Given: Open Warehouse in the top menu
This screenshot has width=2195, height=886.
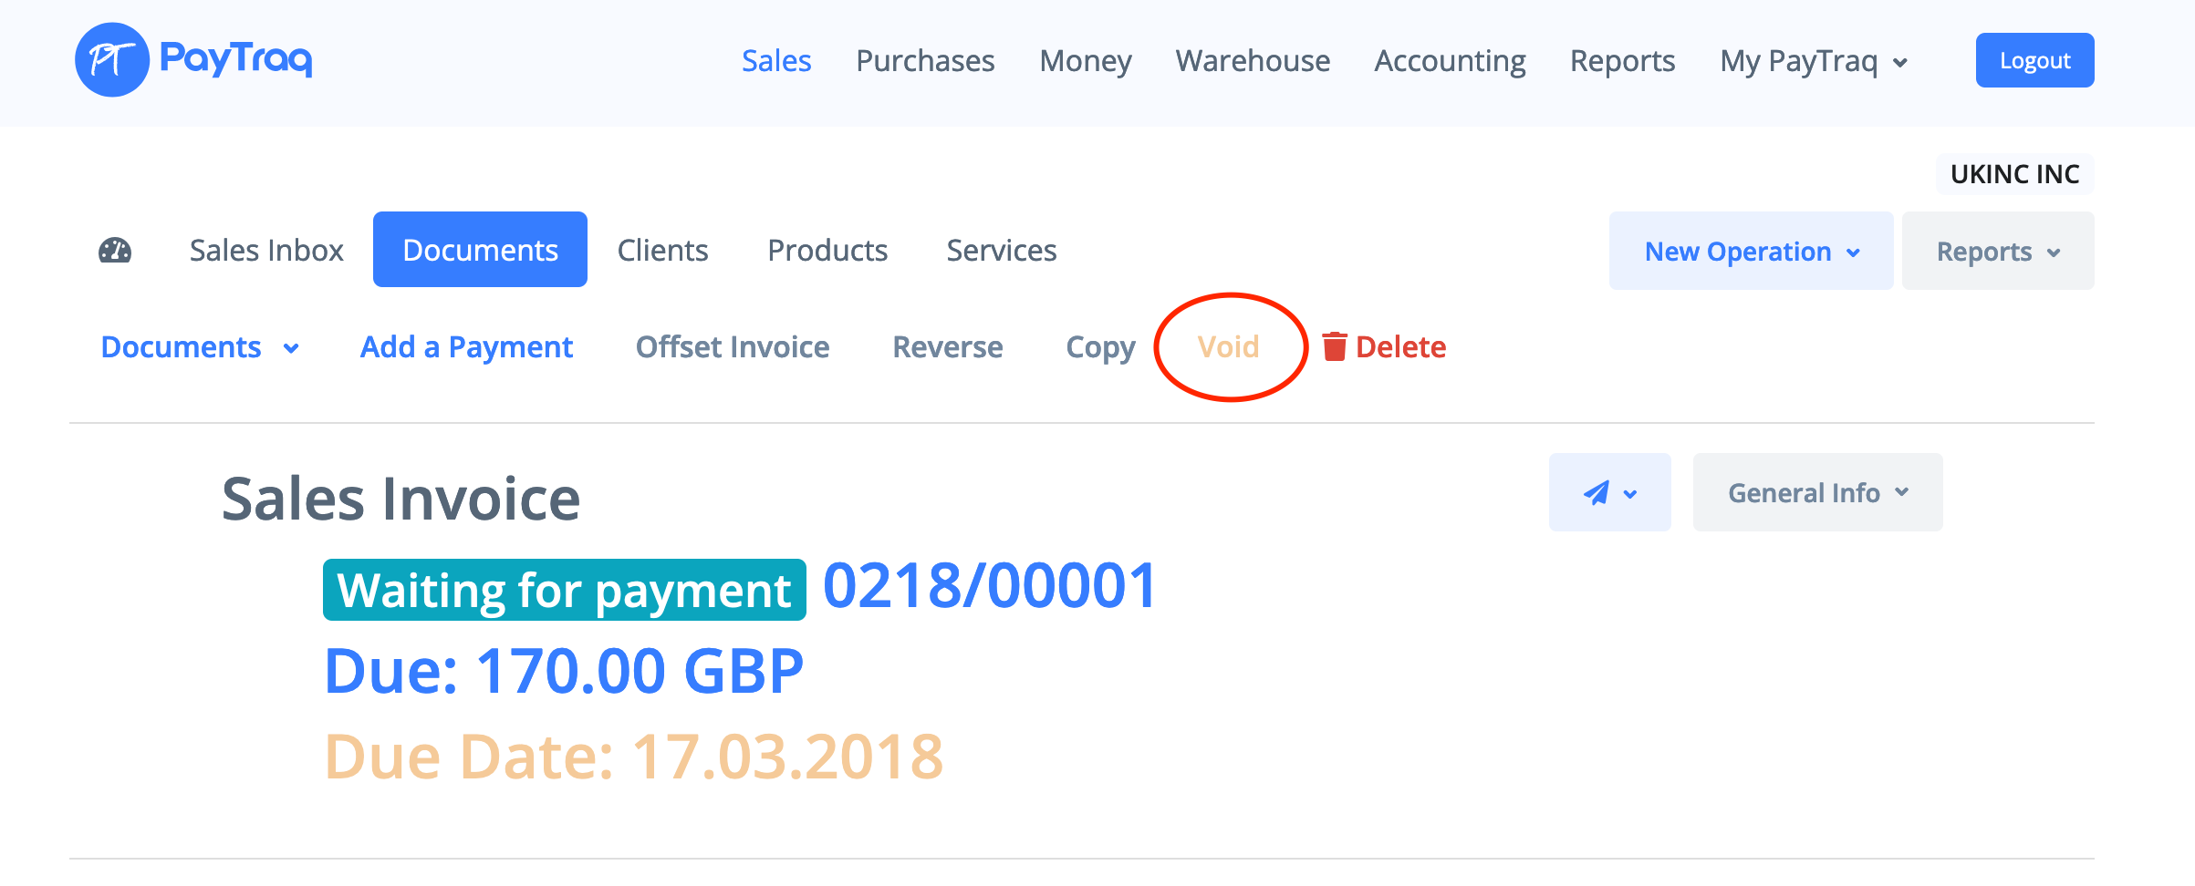Looking at the screenshot, I should [x=1253, y=61].
